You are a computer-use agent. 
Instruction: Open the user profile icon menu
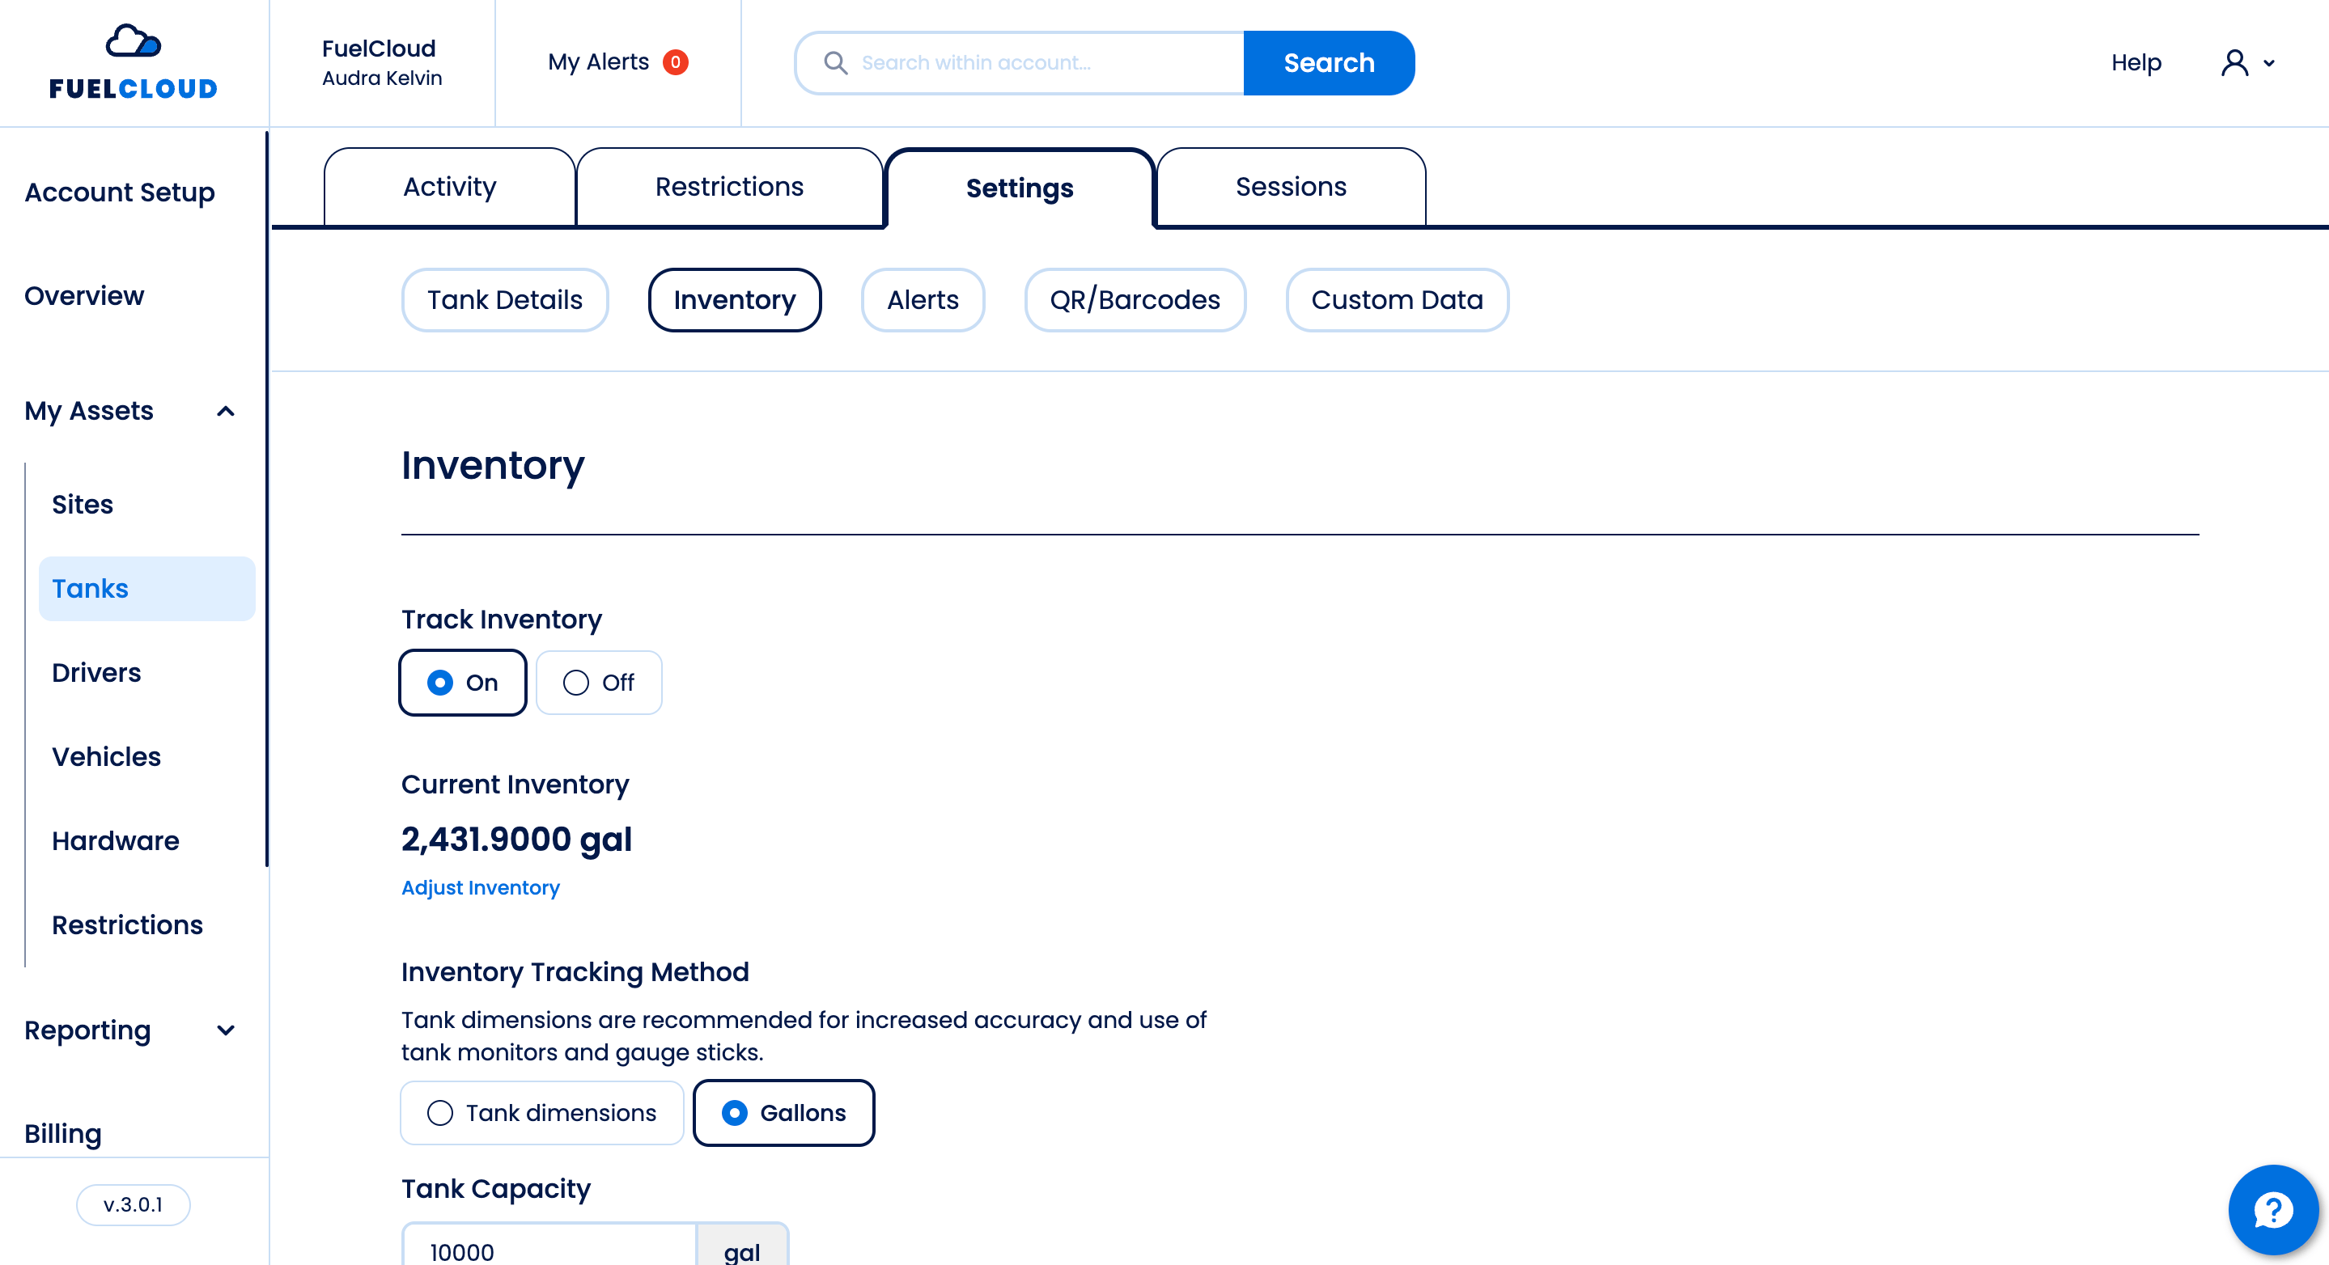tap(2234, 62)
